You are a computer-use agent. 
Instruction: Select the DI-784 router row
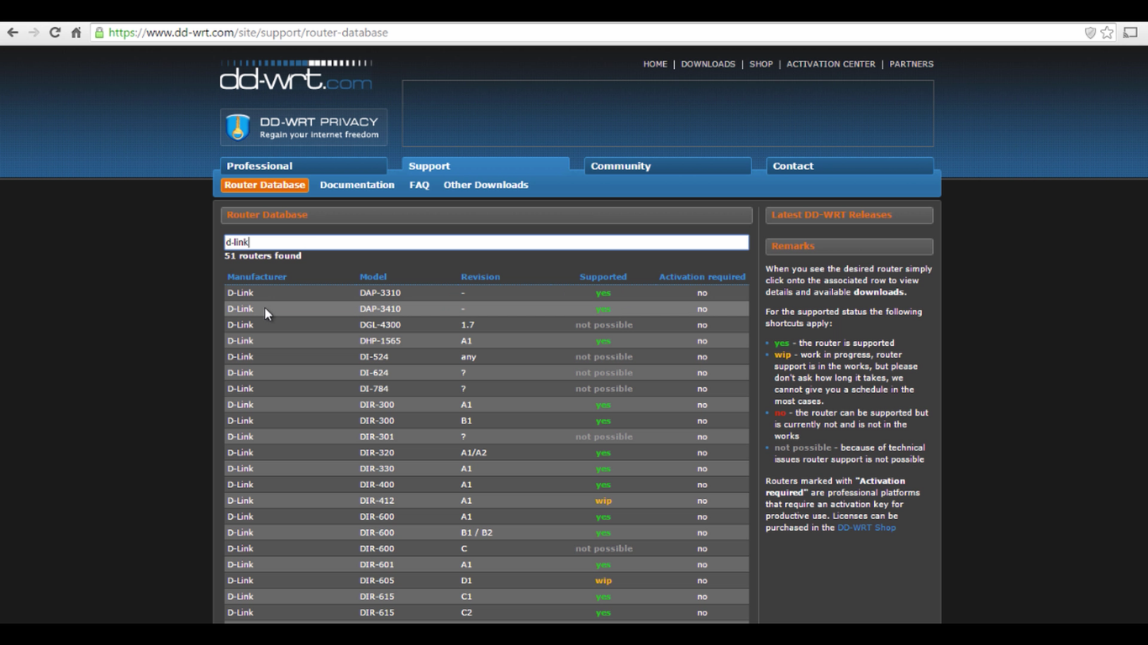pyautogui.click(x=486, y=389)
